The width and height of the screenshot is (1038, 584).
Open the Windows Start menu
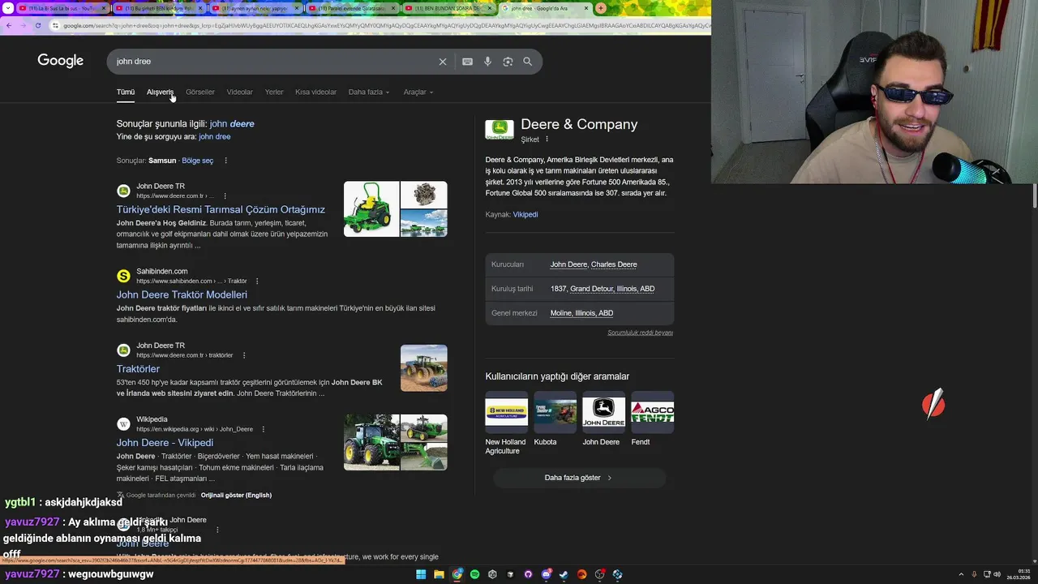(421, 574)
